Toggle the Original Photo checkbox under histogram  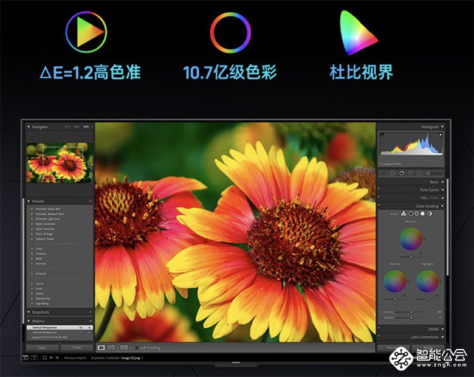(381, 164)
